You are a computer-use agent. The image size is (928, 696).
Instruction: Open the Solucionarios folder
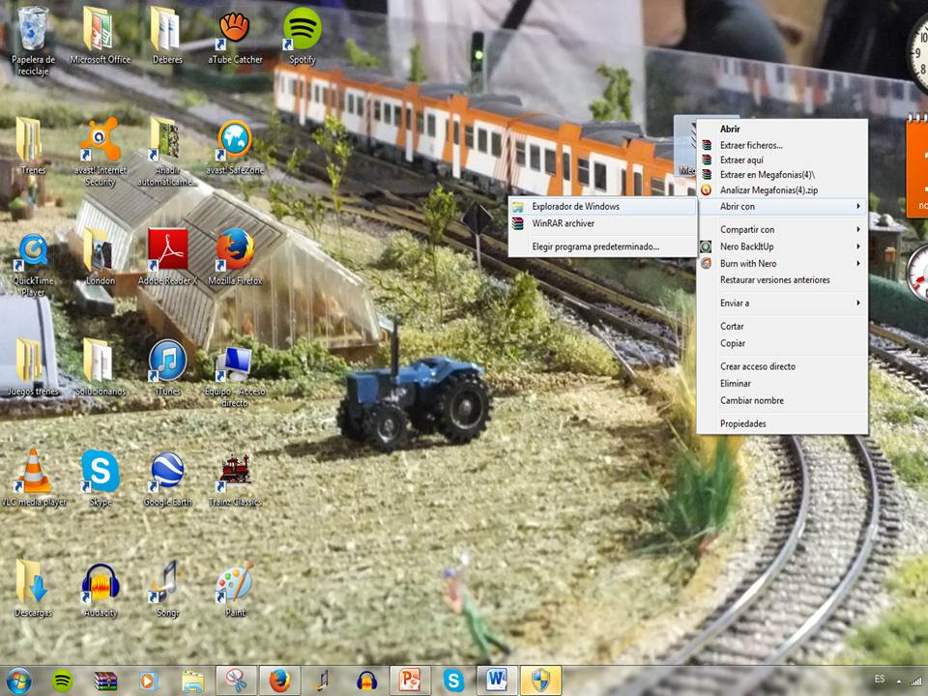100,367
